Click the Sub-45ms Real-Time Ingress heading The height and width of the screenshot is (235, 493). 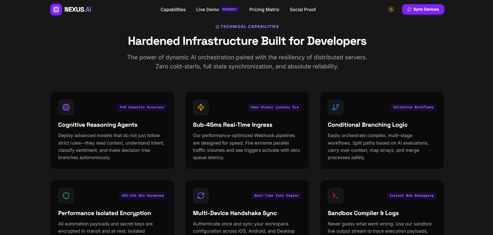[x=233, y=125]
